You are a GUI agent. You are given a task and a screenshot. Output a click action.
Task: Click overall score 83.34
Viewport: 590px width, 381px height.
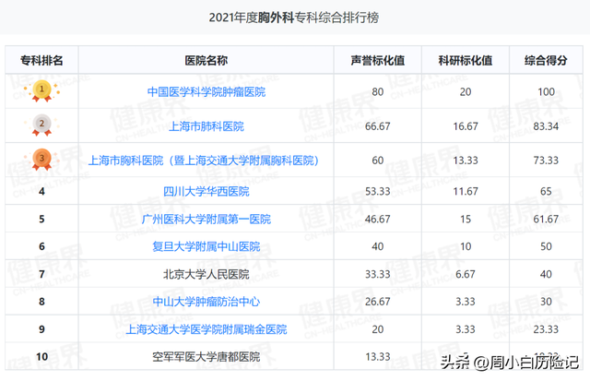tap(546, 126)
